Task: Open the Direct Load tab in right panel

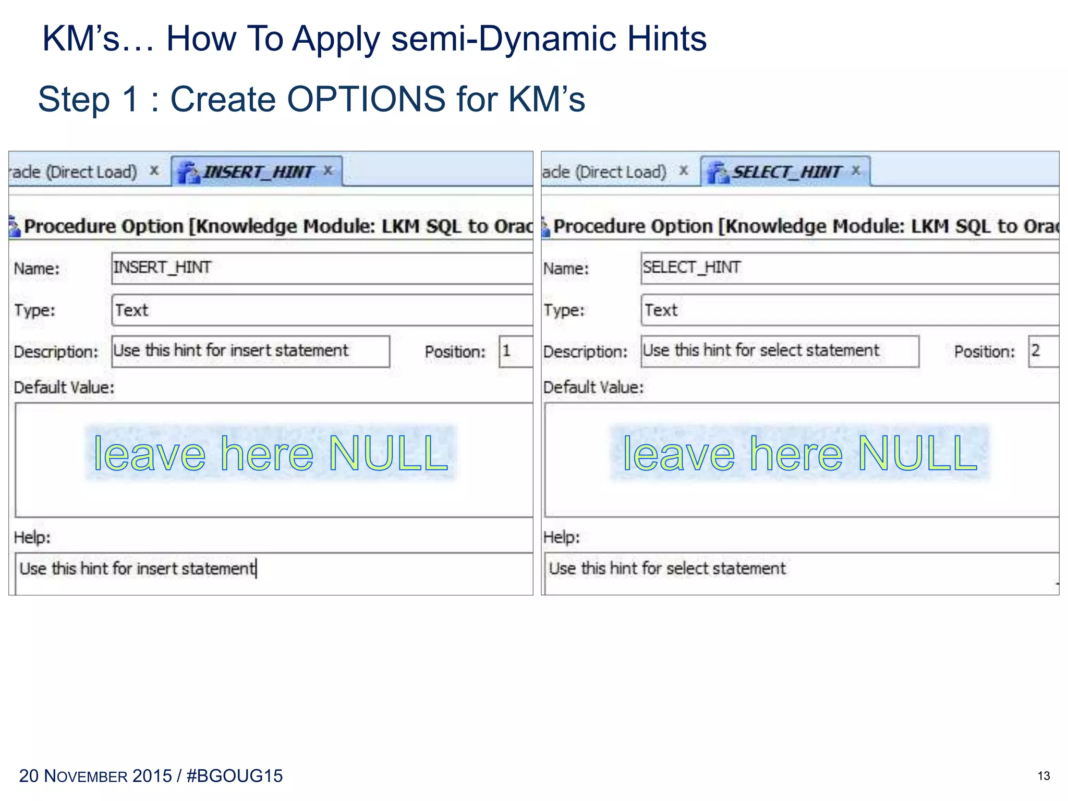Action: (604, 172)
